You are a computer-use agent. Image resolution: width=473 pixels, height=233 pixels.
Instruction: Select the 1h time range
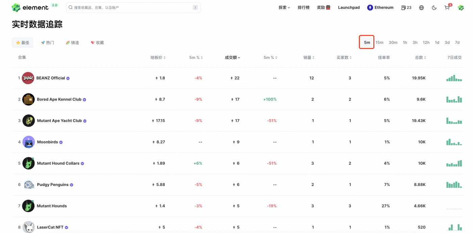[x=405, y=43]
